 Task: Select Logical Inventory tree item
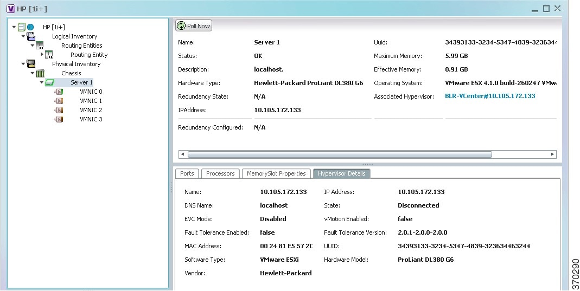[75, 36]
